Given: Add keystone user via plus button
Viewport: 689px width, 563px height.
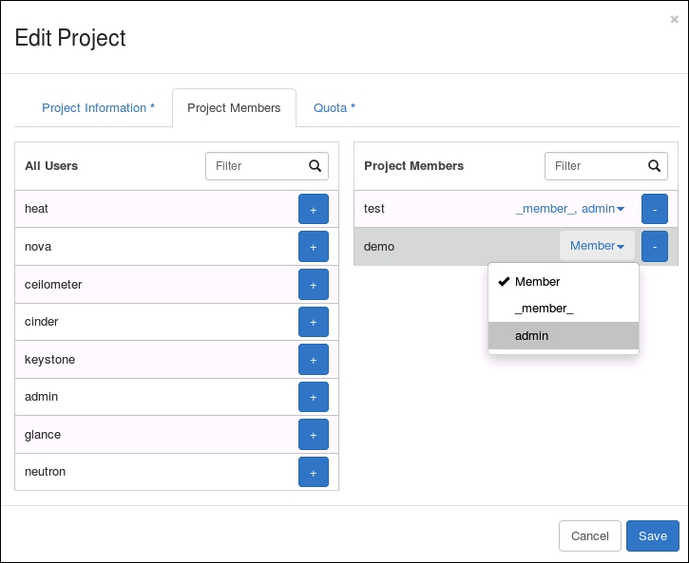Looking at the screenshot, I should tap(313, 360).
